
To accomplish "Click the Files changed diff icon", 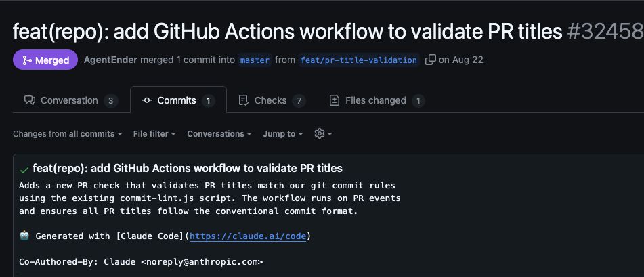I will 335,100.
